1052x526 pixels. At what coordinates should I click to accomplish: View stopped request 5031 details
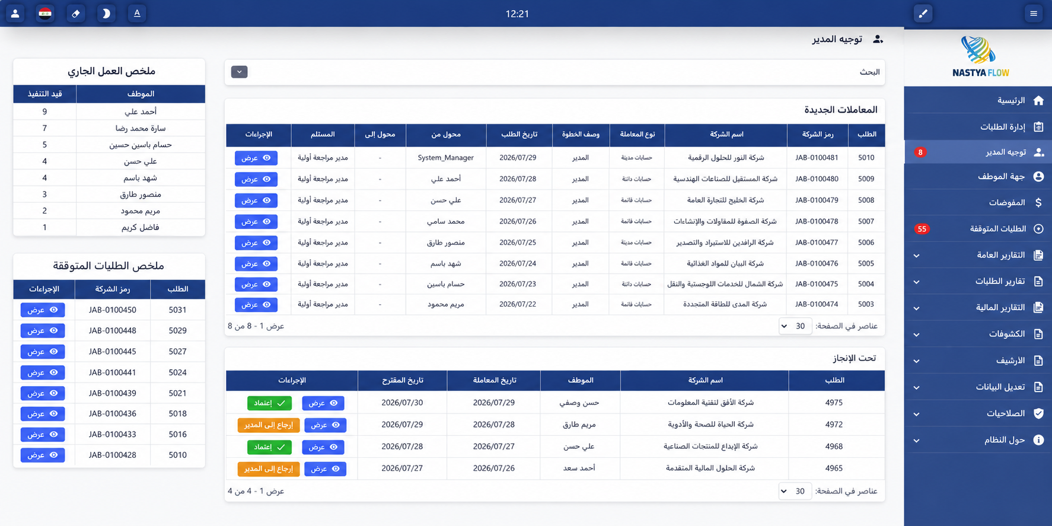click(43, 310)
